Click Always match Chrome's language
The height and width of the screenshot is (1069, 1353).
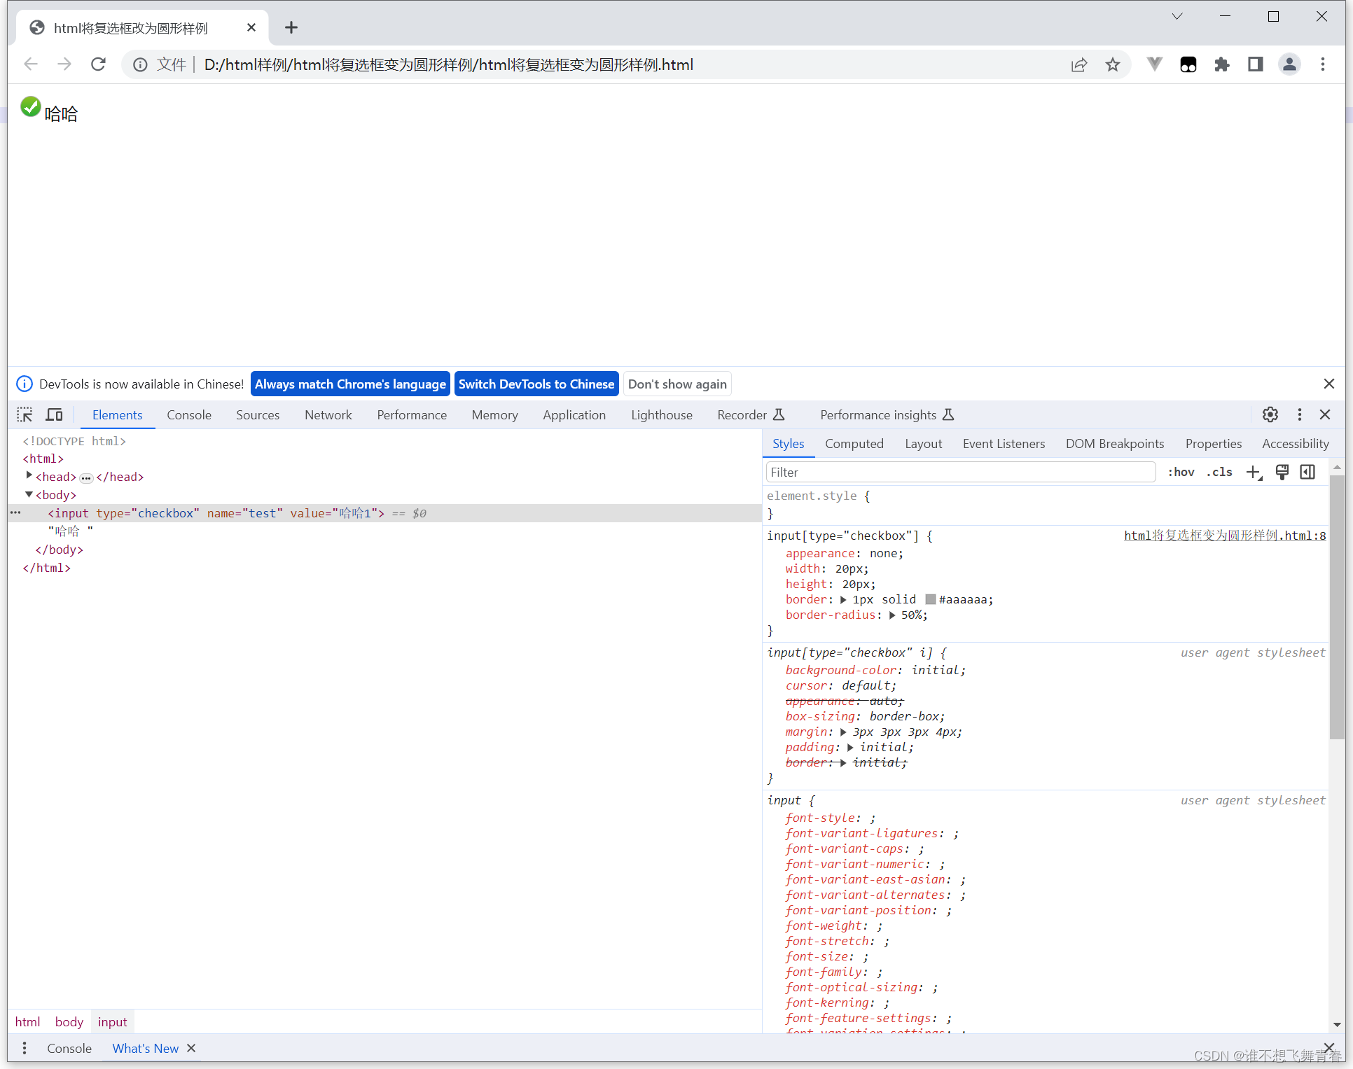pyautogui.click(x=350, y=384)
